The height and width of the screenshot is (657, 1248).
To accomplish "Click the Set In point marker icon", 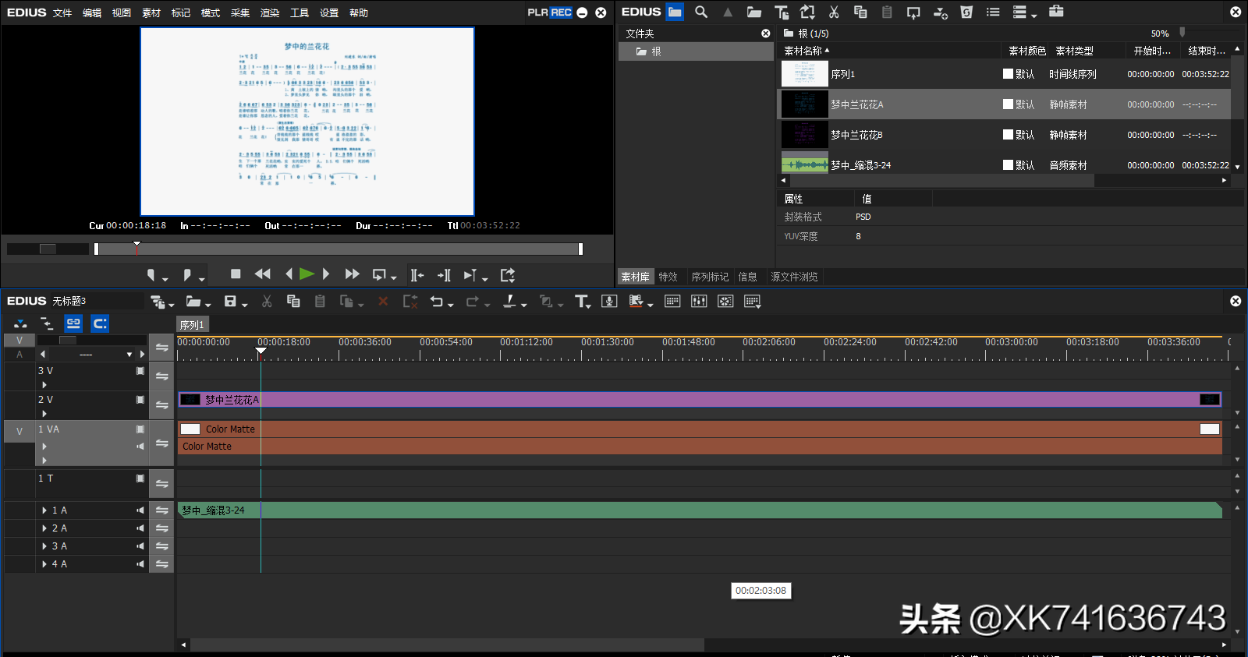I will [x=151, y=274].
